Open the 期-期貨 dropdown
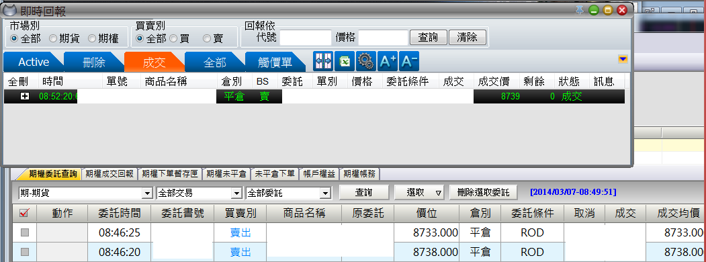Screen dimensions: 706x262 click(x=85, y=193)
